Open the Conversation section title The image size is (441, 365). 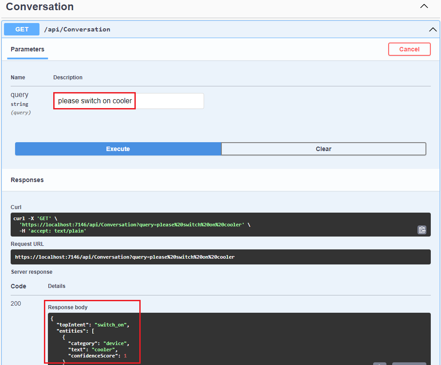pos(39,7)
